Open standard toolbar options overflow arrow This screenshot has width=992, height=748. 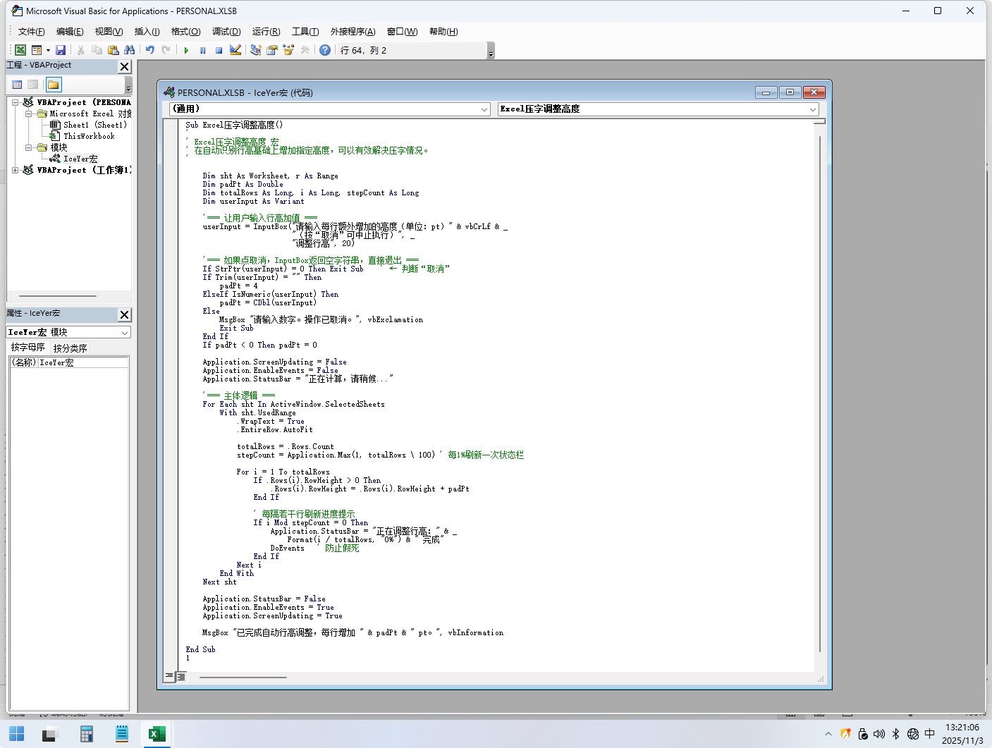[491, 51]
